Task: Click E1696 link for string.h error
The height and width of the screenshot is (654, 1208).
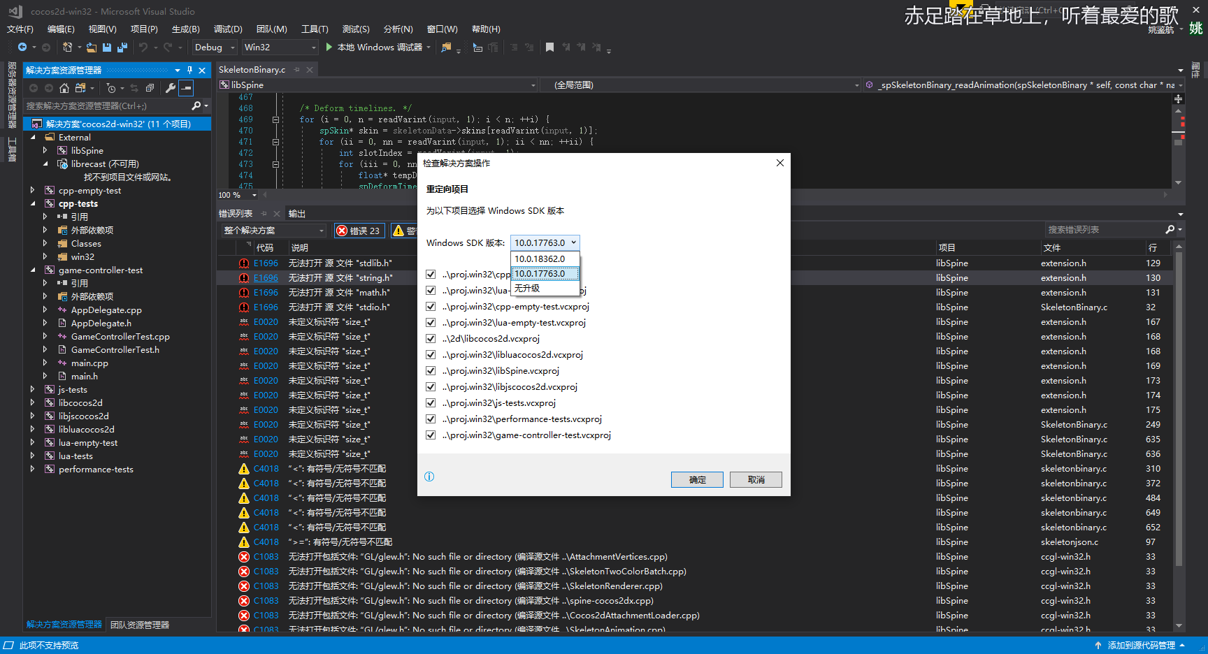Action: (266, 278)
